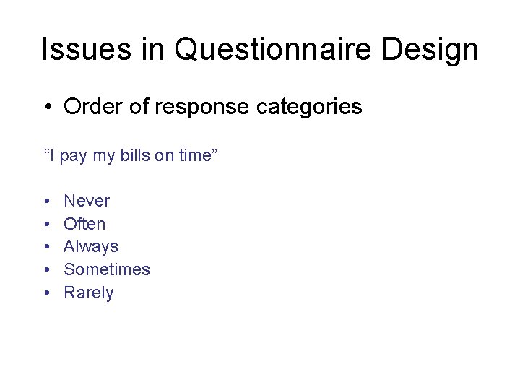
Task: Select the 'Sometimes' response option
Action: [107, 269]
